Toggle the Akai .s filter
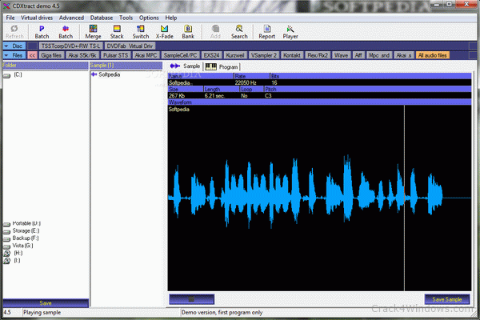480x320 pixels. point(404,55)
